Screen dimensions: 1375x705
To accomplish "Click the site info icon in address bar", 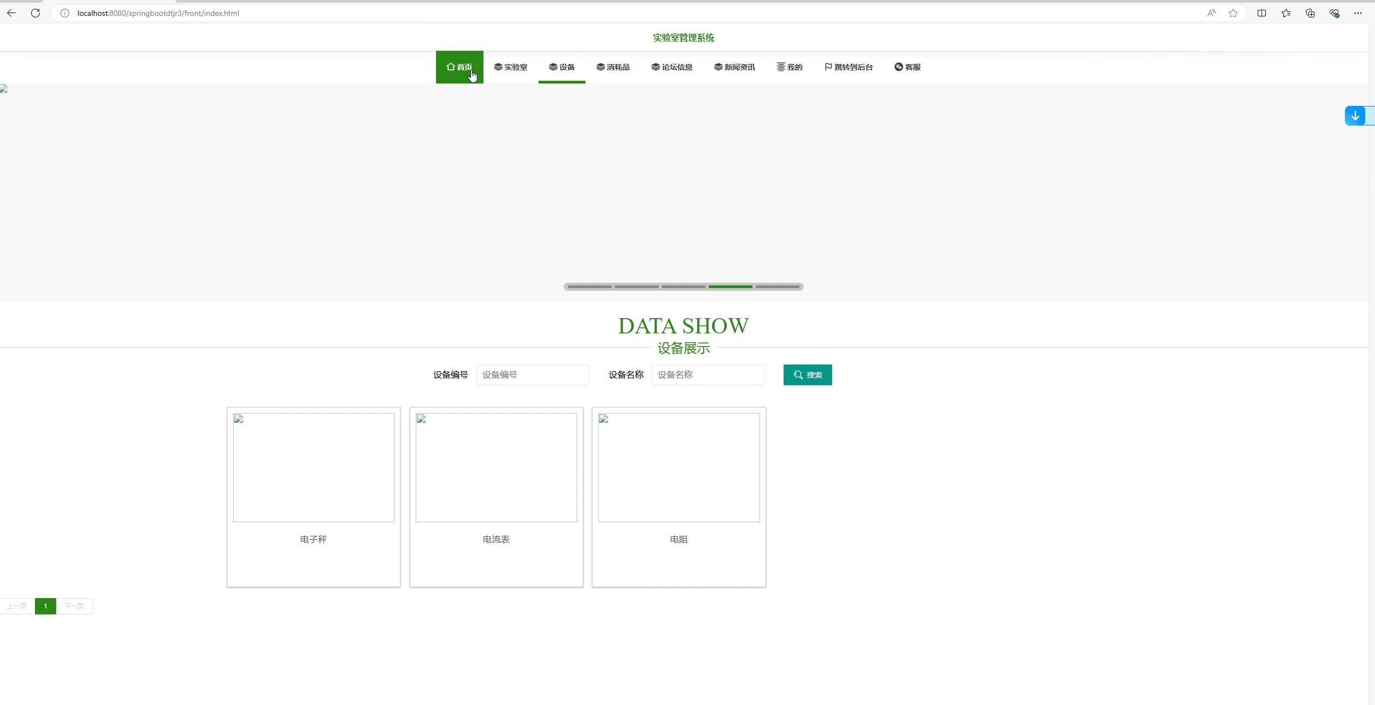I will tap(65, 13).
